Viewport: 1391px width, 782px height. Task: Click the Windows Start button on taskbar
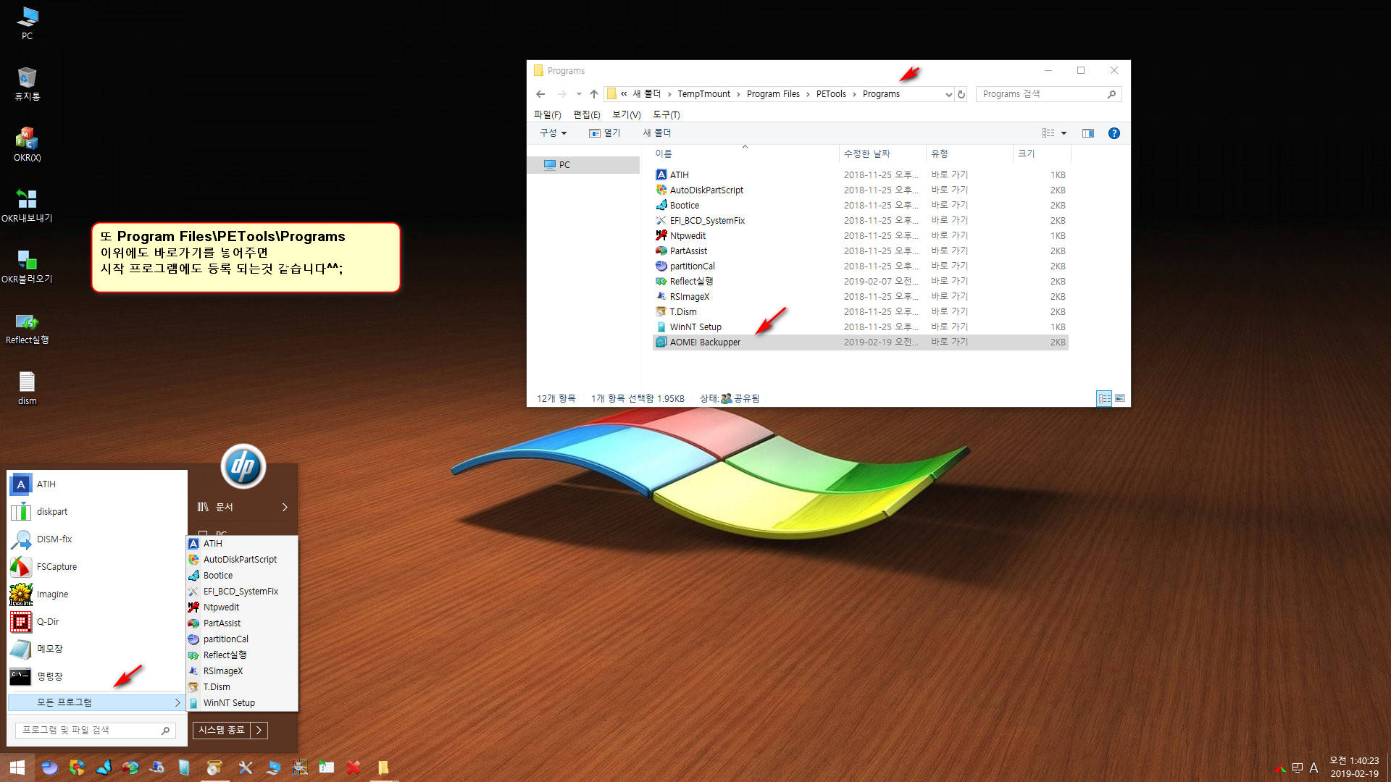pos(17,768)
